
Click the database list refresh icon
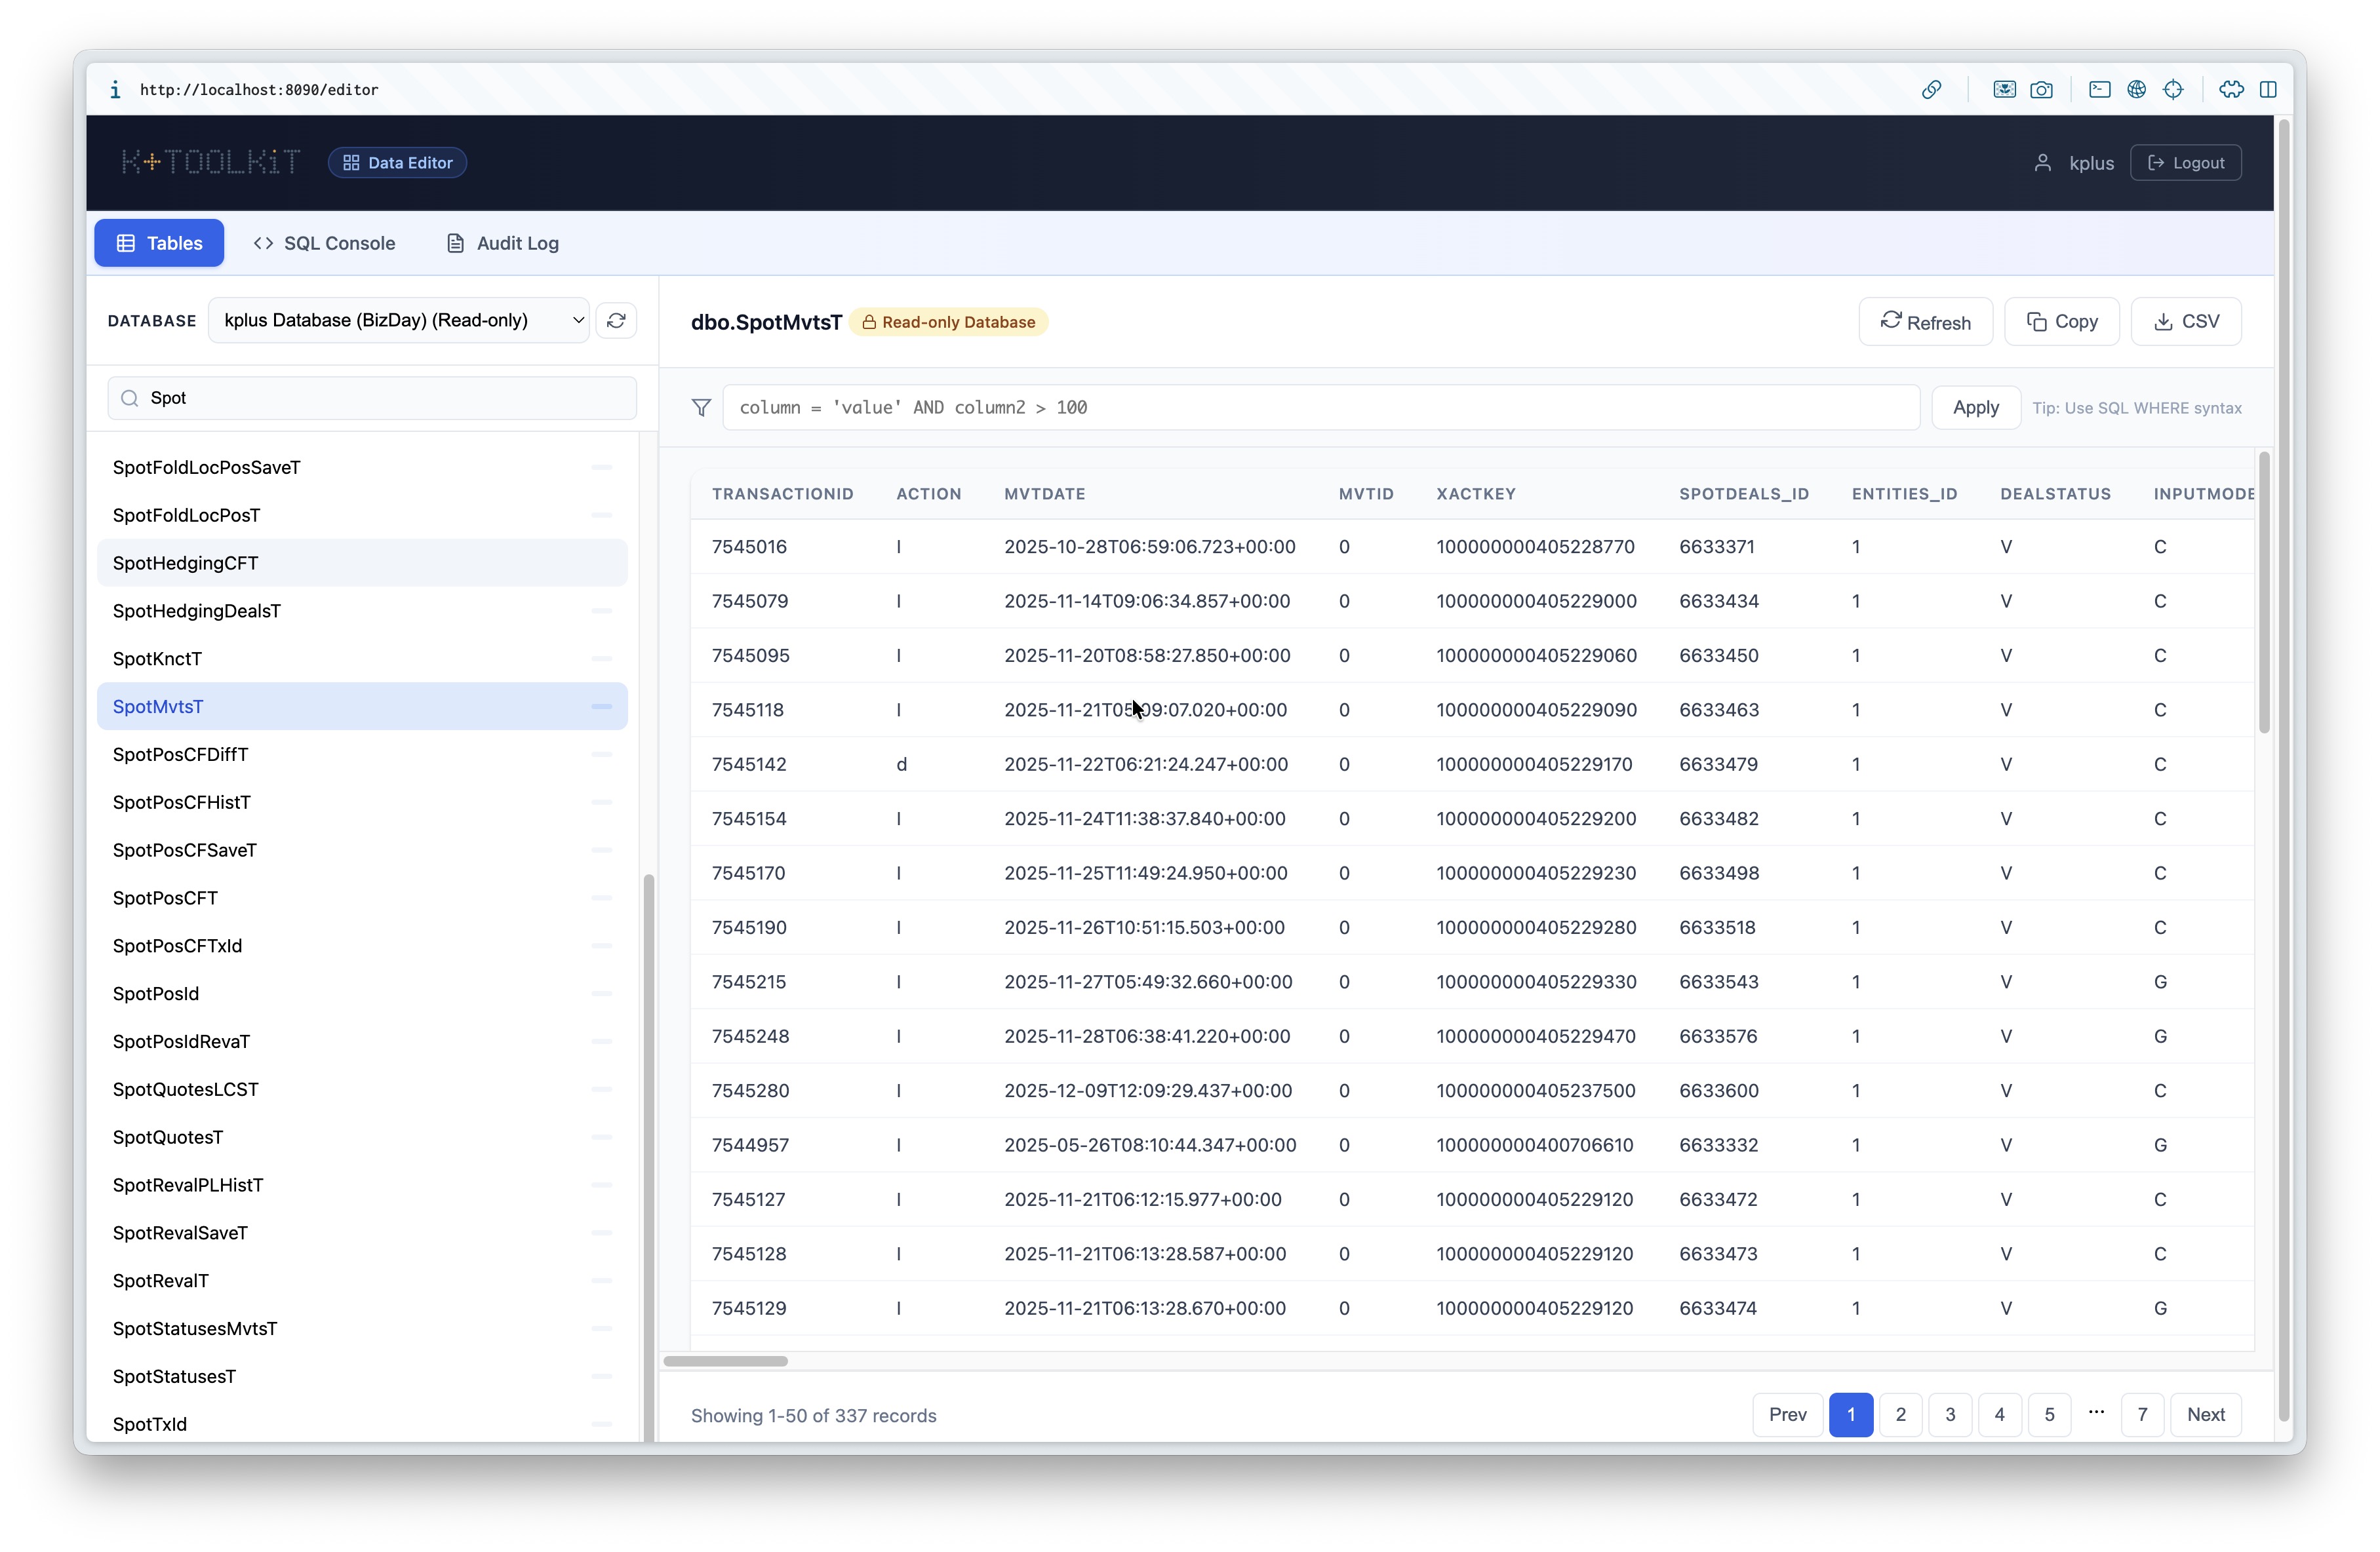(616, 320)
